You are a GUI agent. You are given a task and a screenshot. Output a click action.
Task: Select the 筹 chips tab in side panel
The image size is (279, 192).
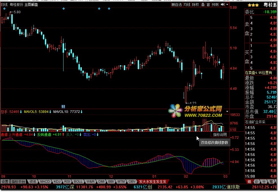[x=271, y=182]
